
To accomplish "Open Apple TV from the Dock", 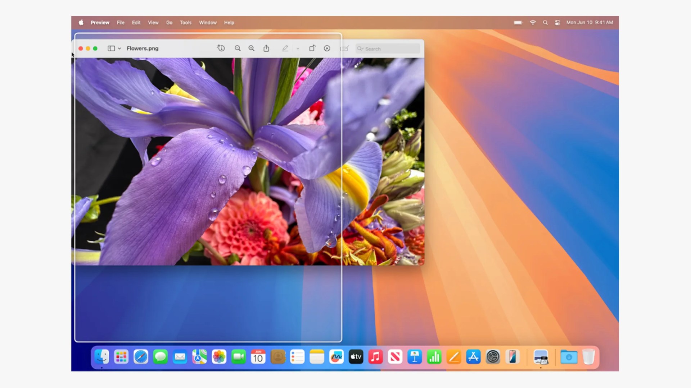I will [x=356, y=357].
